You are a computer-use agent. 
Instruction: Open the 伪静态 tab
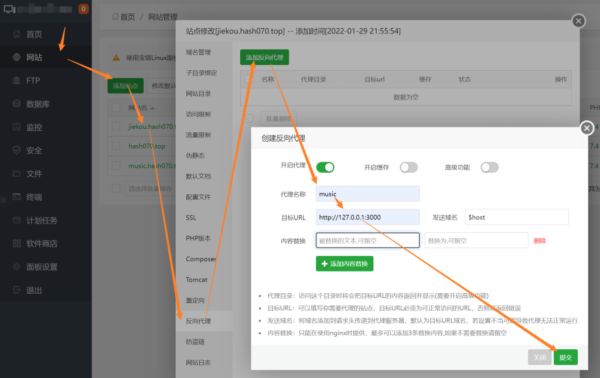(204, 156)
